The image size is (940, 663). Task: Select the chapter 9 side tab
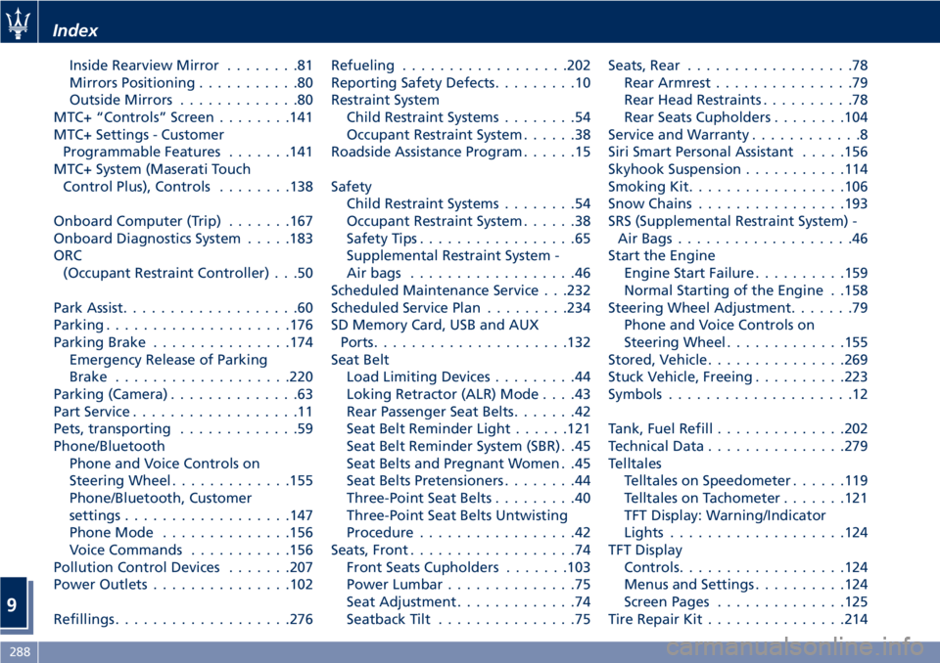click(x=13, y=603)
